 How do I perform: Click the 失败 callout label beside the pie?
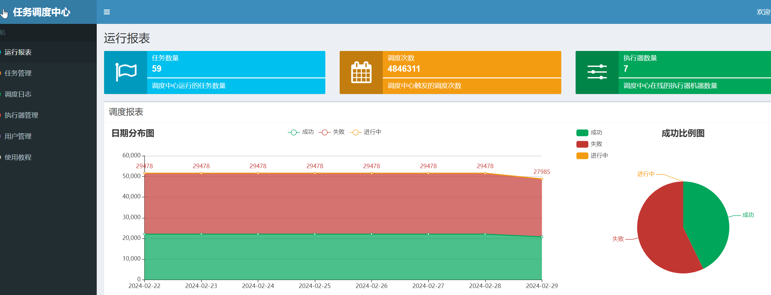coord(618,239)
